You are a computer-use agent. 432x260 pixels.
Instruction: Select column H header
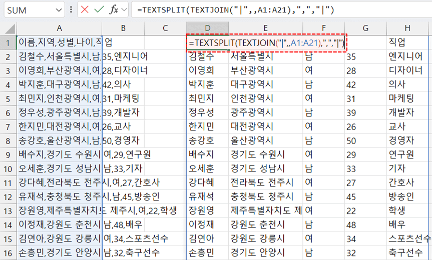click(407, 28)
